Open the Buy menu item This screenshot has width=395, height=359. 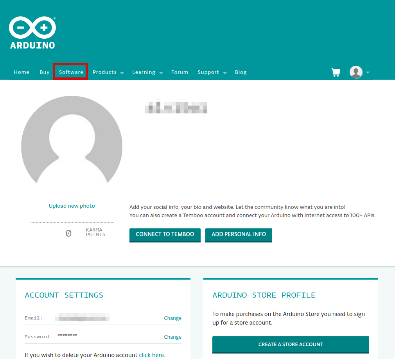[45, 72]
